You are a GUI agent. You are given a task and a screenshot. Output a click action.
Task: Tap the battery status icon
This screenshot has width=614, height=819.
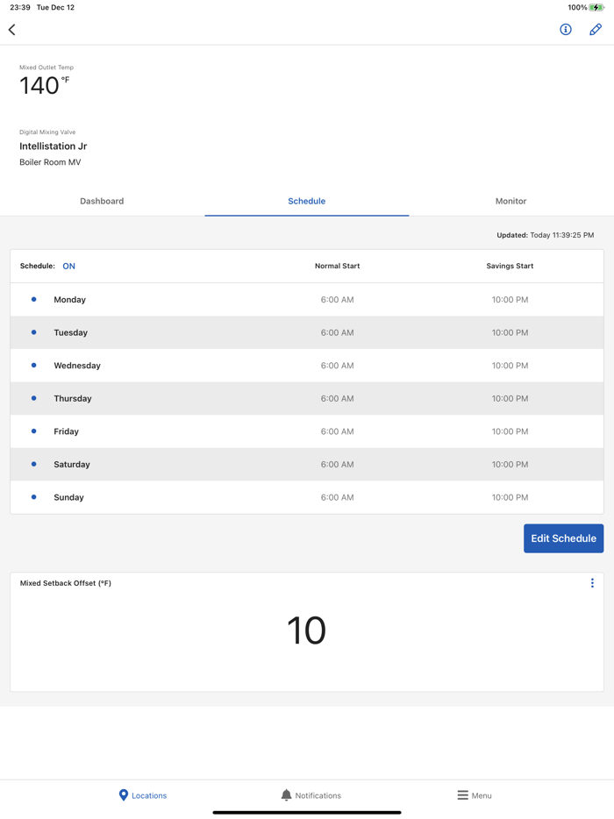596,7
